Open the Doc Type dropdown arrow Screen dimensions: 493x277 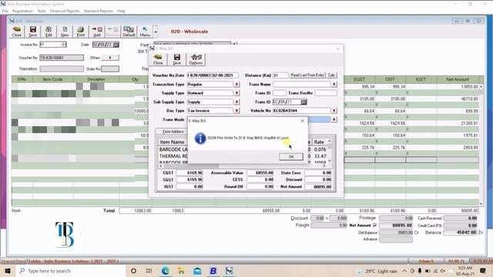click(236, 111)
